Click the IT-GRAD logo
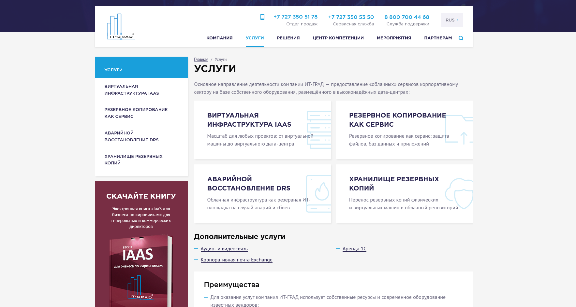 (x=121, y=26)
